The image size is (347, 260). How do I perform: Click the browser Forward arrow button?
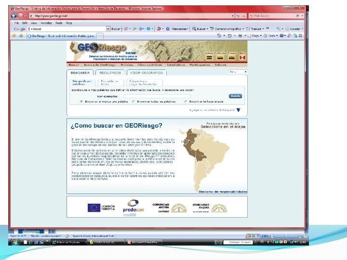click(x=21, y=16)
